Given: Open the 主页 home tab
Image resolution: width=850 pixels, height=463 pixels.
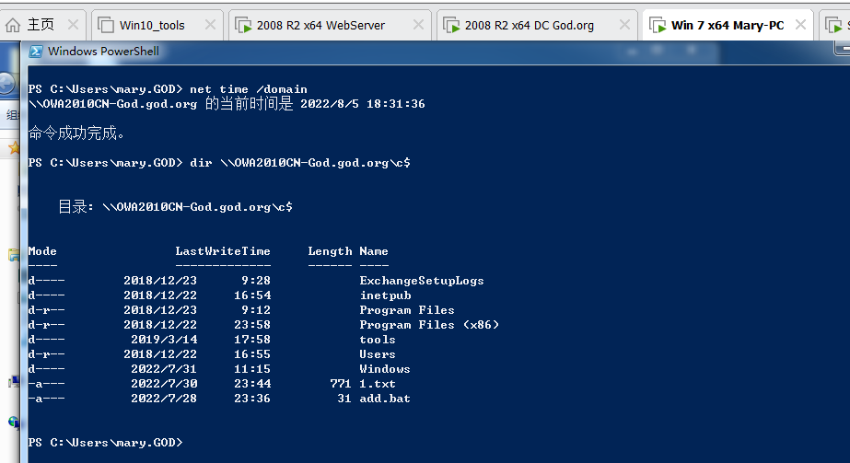Looking at the screenshot, I should point(31,25).
